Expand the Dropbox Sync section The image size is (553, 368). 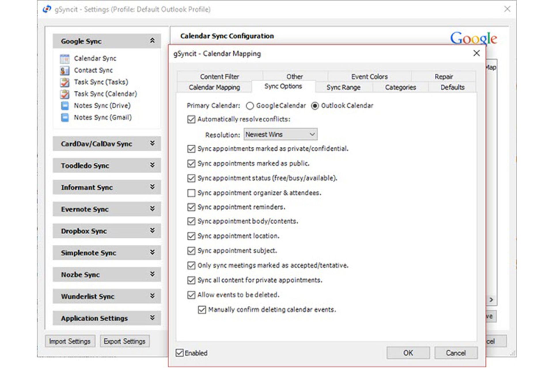(x=152, y=231)
